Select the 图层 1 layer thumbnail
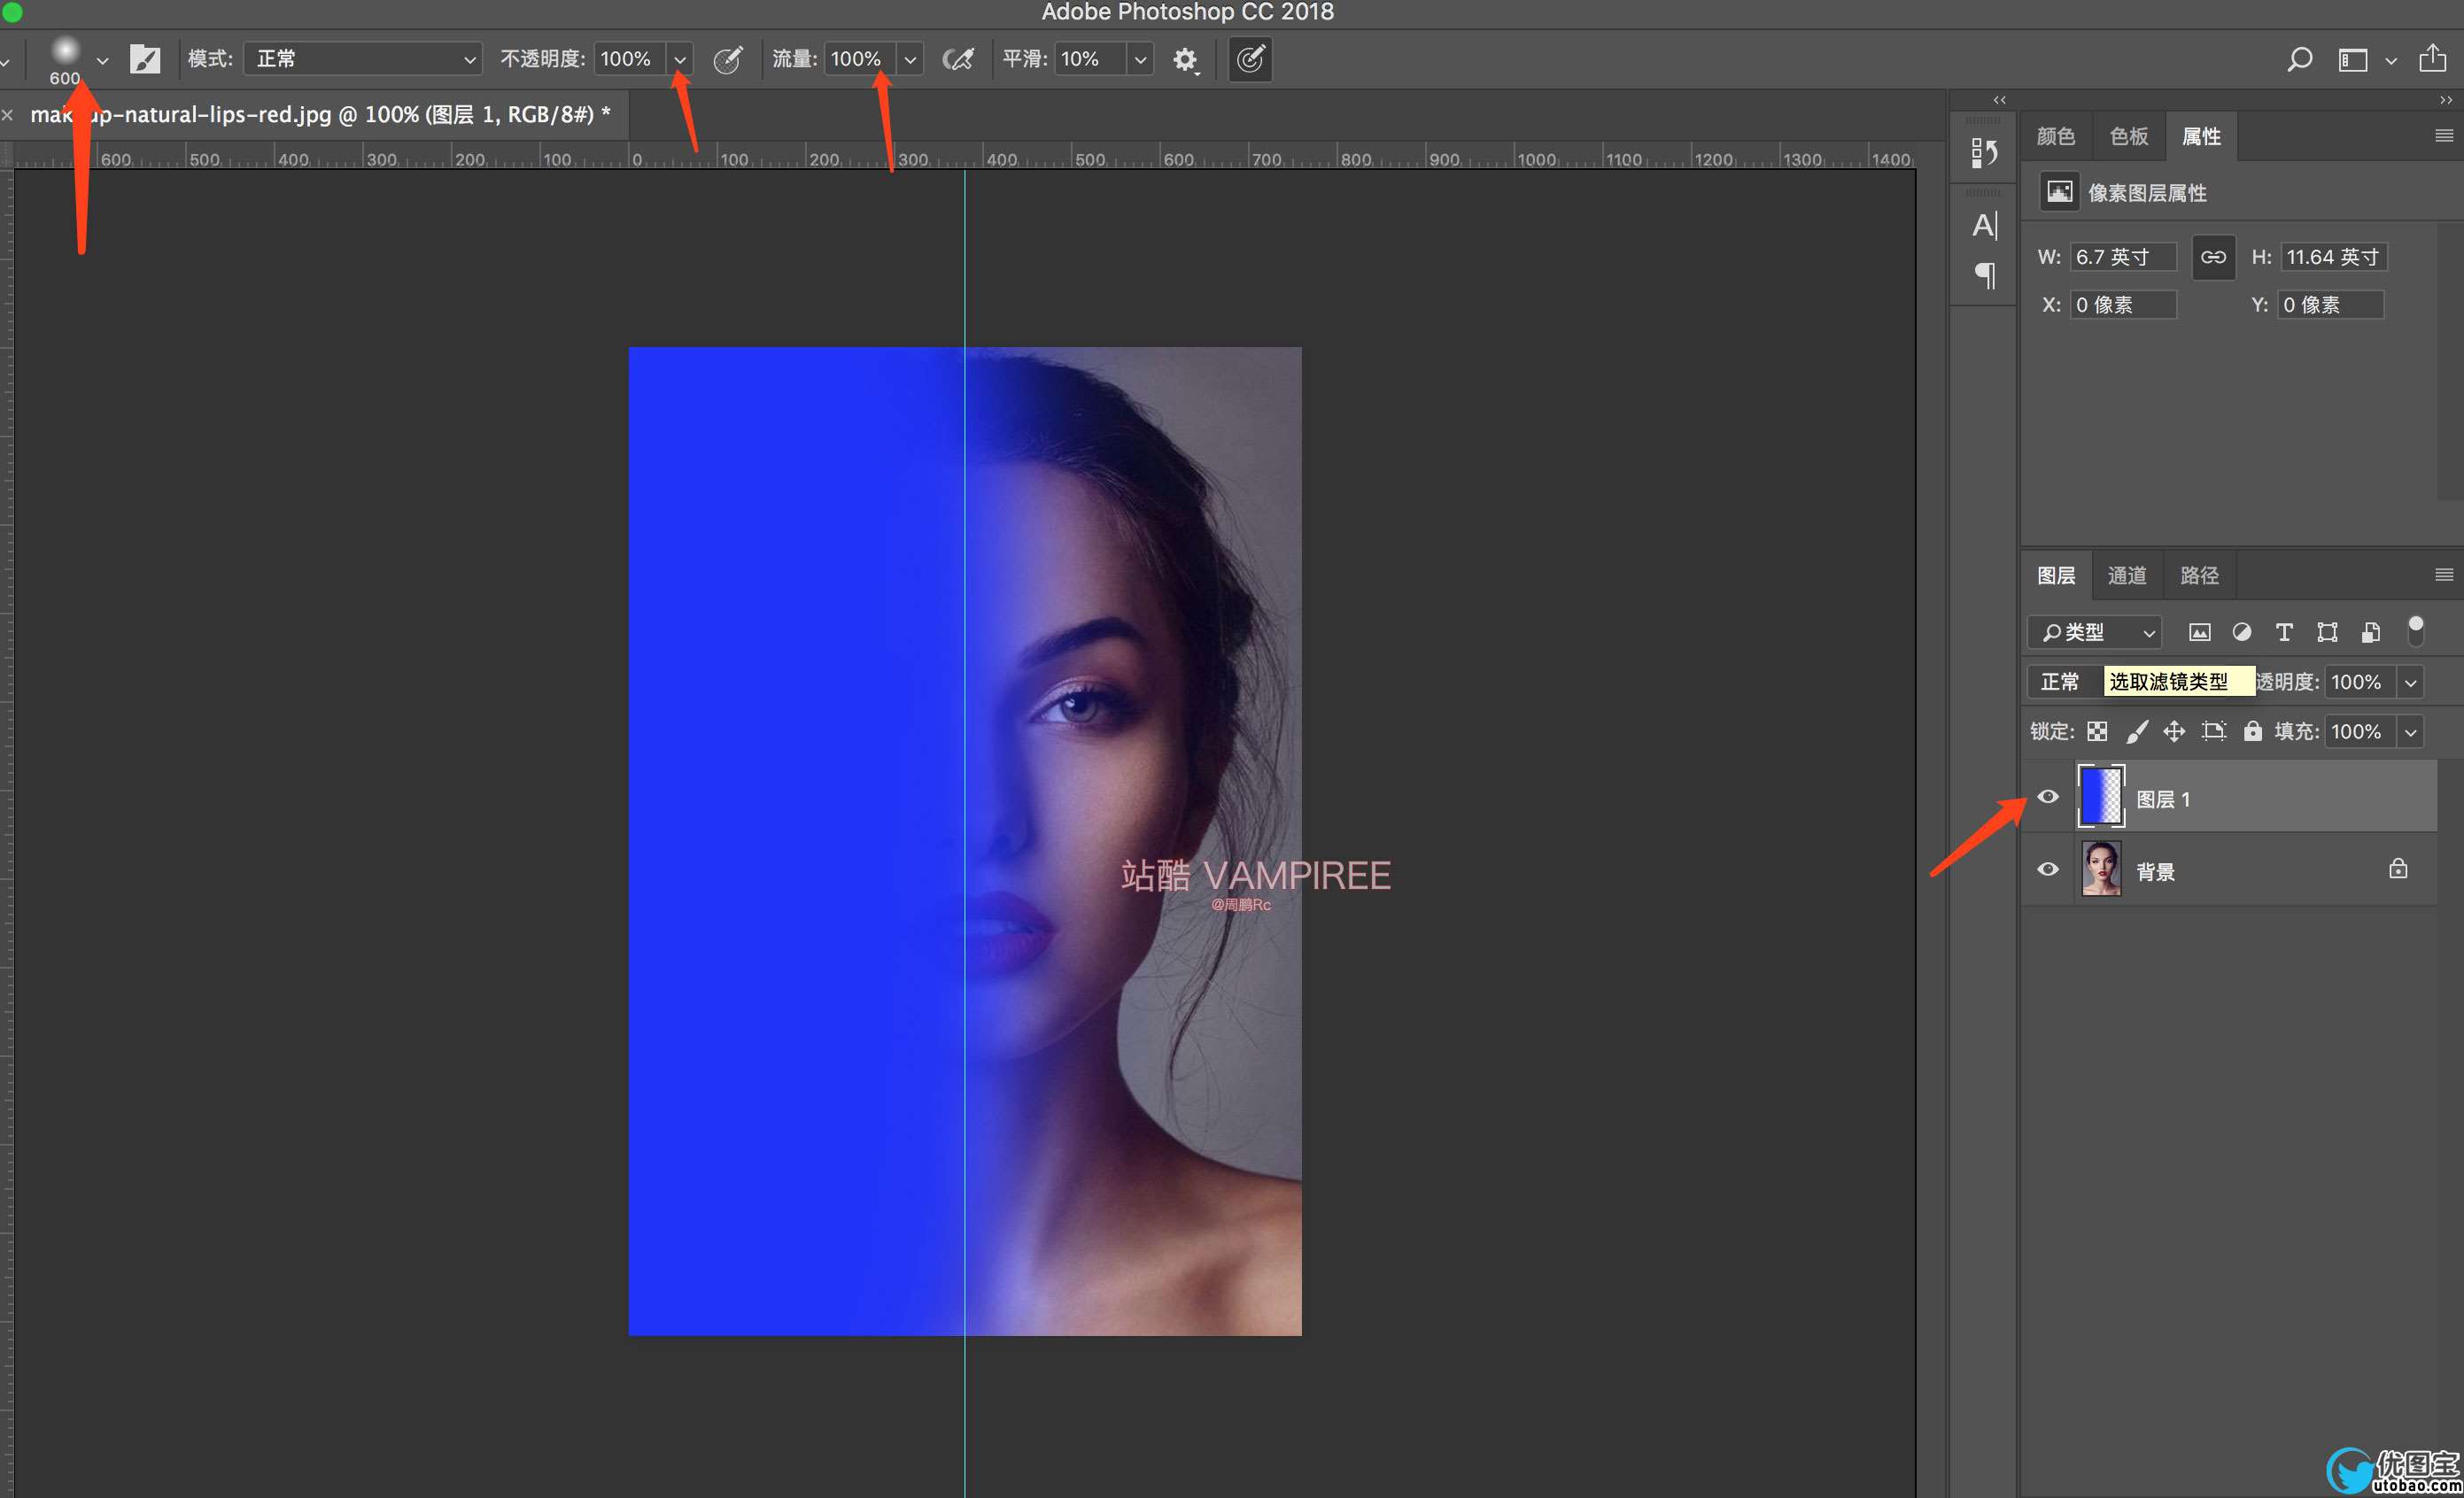The width and height of the screenshot is (2464, 1498). 2100,797
